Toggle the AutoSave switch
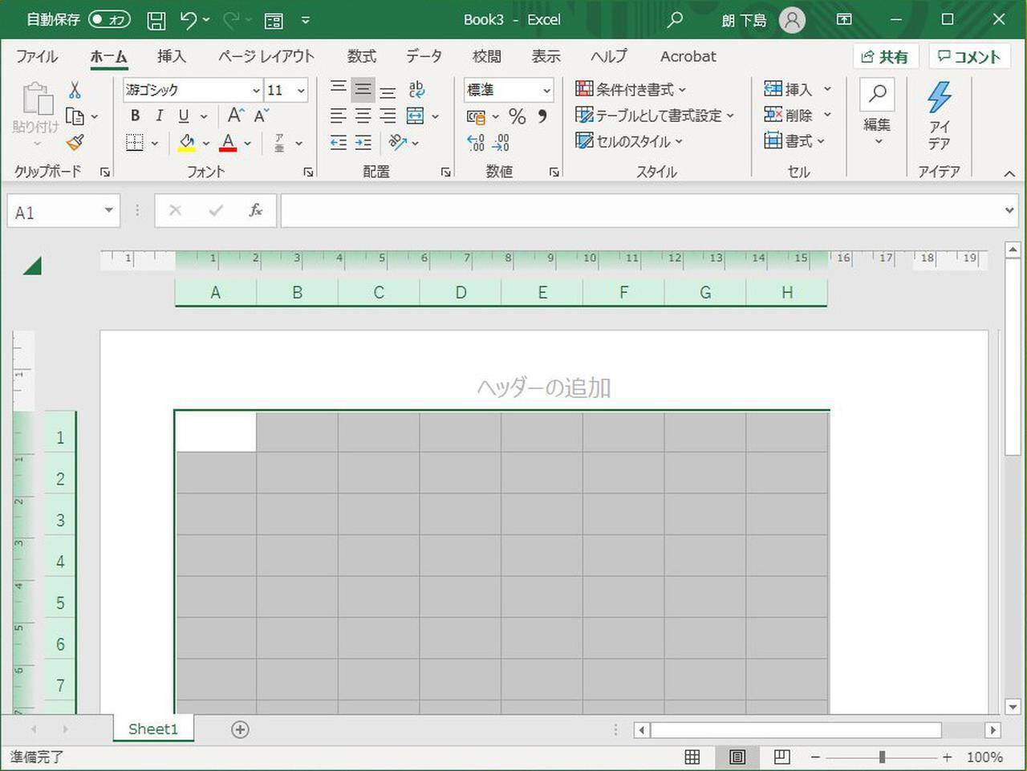Viewport: 1027px width, 771px height. pos(109,20)
